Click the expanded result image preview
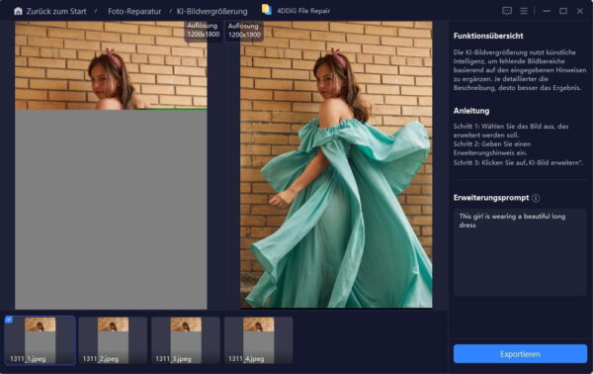The image size is (593, 374). (336, 164)
